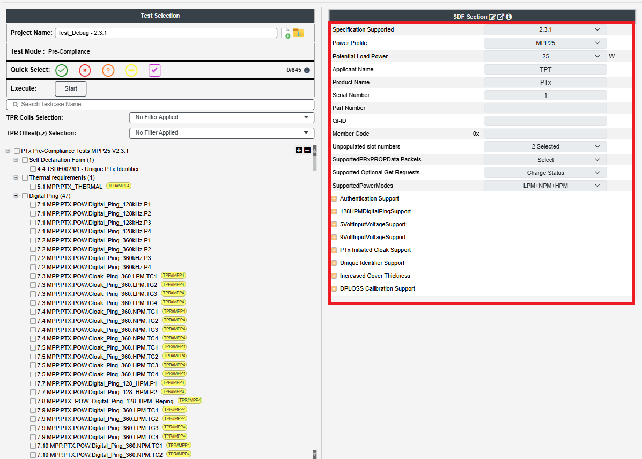Click the Search Testcase Name field
The width and height of the screenshot is (642, 459).
coord(160,105)
